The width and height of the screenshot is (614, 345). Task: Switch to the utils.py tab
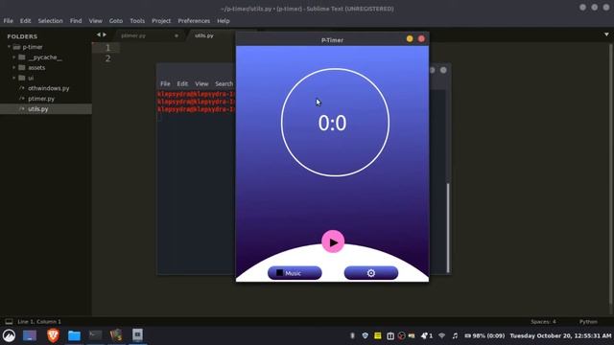(x=204, y=35)
